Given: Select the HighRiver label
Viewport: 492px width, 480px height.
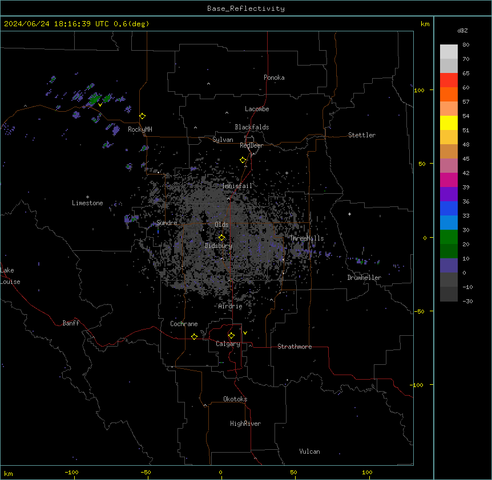Looking at the screenshot, I should (245, 424).
